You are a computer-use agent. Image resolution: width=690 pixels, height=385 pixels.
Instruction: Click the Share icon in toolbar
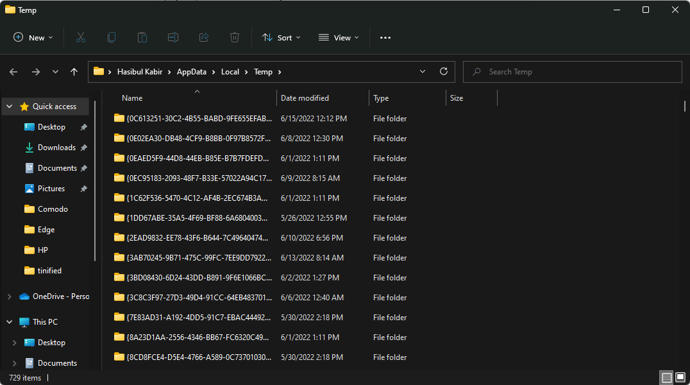(x=204, y=38)
